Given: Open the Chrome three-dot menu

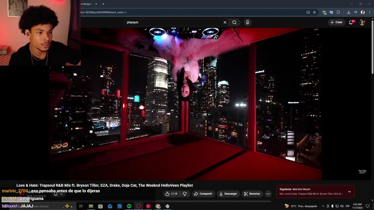Looking at the screenshot, I should [x=370, y=12].
